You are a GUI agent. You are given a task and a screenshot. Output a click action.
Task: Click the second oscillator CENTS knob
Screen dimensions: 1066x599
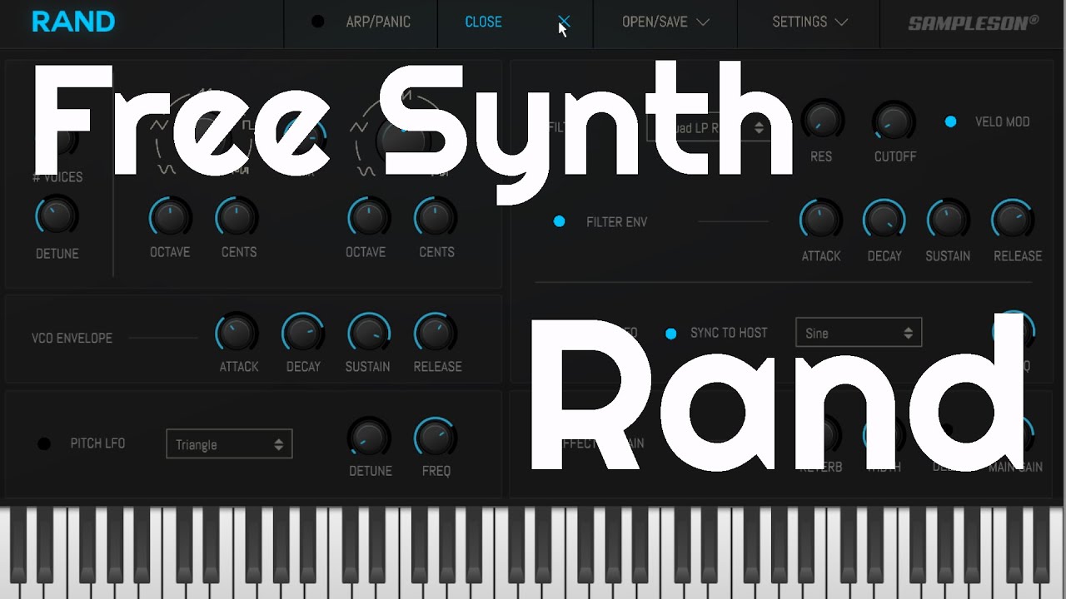pos(435,217)
